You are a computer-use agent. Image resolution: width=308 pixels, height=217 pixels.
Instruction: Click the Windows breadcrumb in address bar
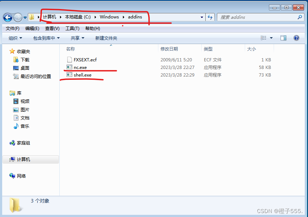[x=109, y=17]
